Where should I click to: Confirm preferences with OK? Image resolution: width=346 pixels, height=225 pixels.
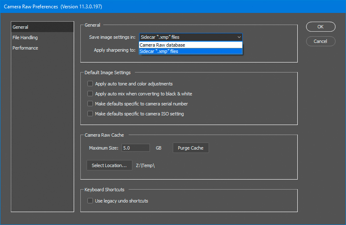point(321,27)
